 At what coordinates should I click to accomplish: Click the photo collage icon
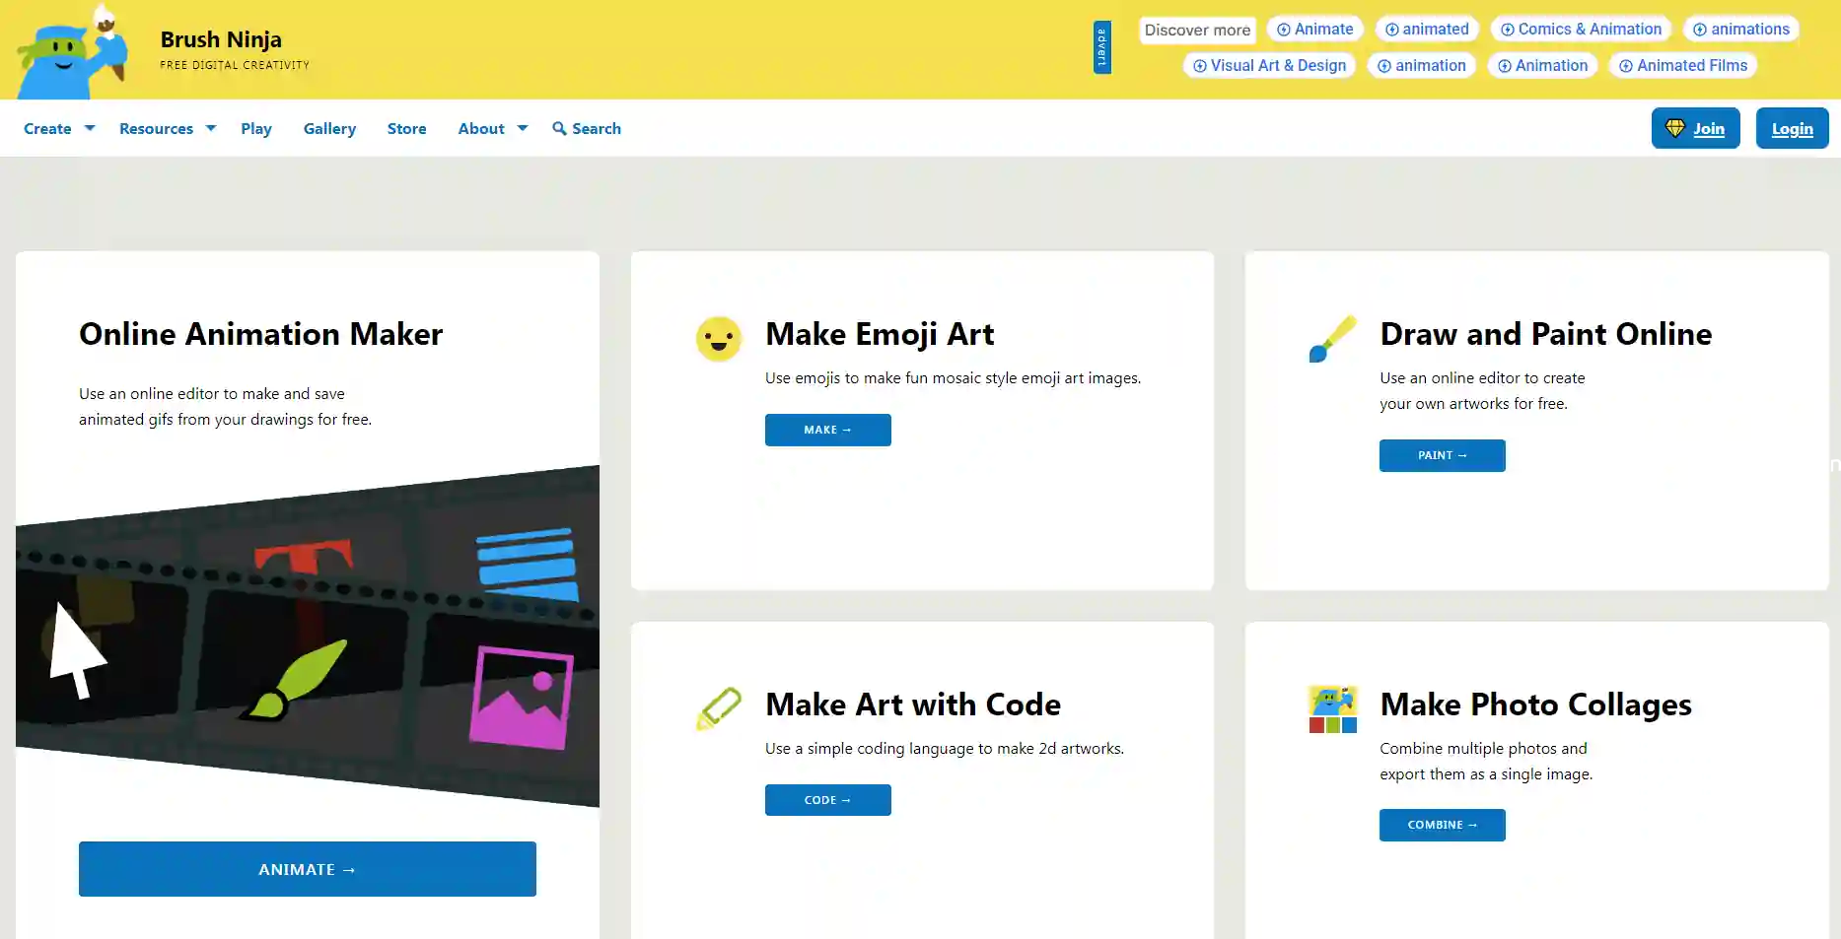pos(1332,709)
